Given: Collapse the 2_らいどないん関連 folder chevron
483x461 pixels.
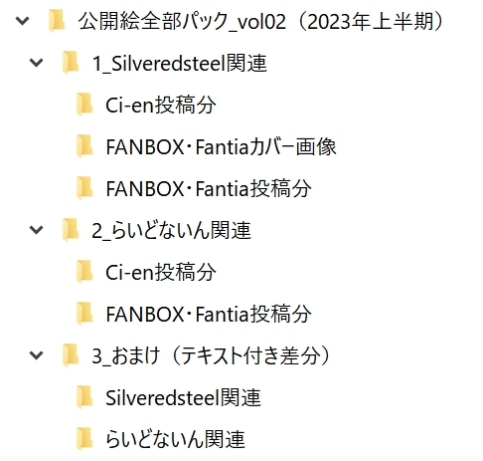Looking at the screenshot, I should pyautogui.click(x=36, y=230).
